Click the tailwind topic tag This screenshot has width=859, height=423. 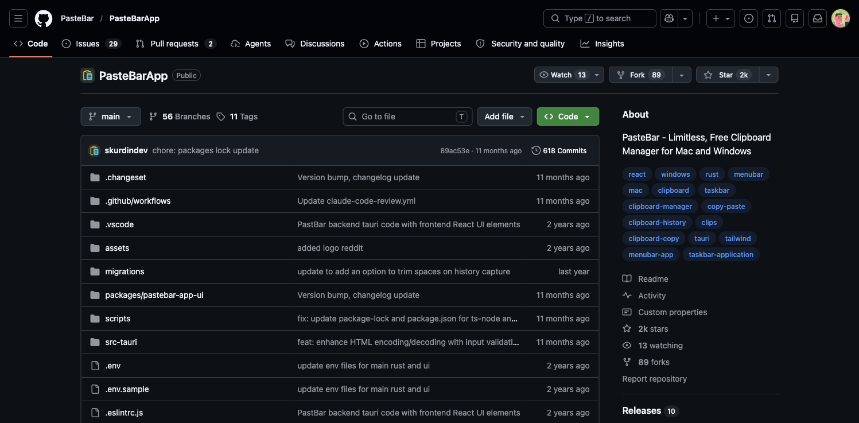(738, 239)
